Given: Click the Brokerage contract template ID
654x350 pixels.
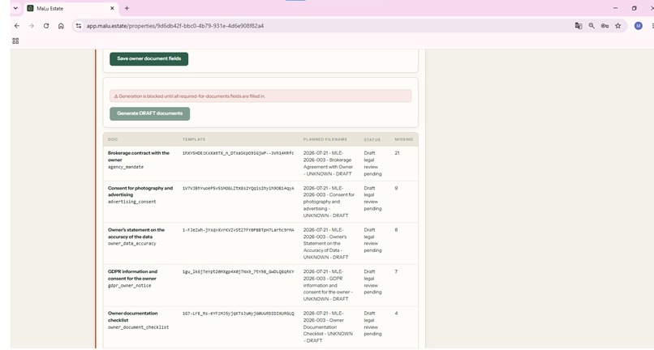Looking at the screenshot, I should tap(238, 153).
